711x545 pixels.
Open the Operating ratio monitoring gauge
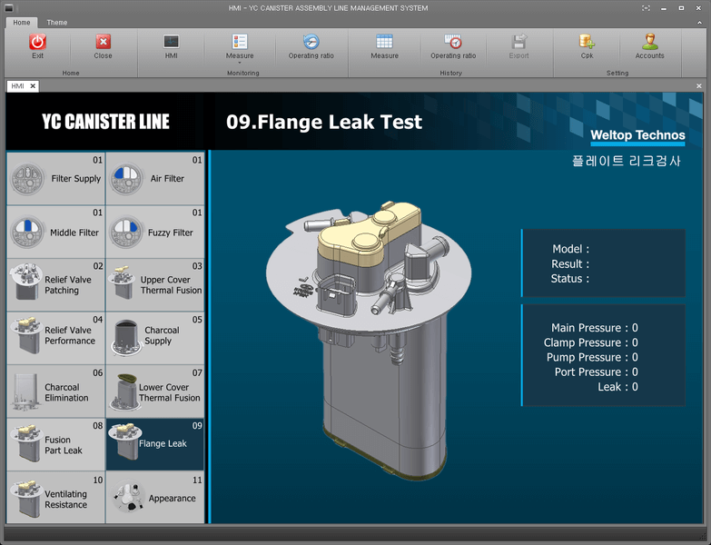point(311,43)
